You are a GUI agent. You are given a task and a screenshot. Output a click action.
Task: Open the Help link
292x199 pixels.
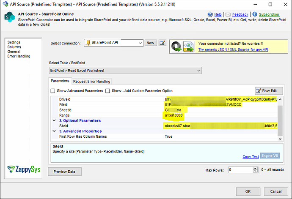click(x=218, y=14)
